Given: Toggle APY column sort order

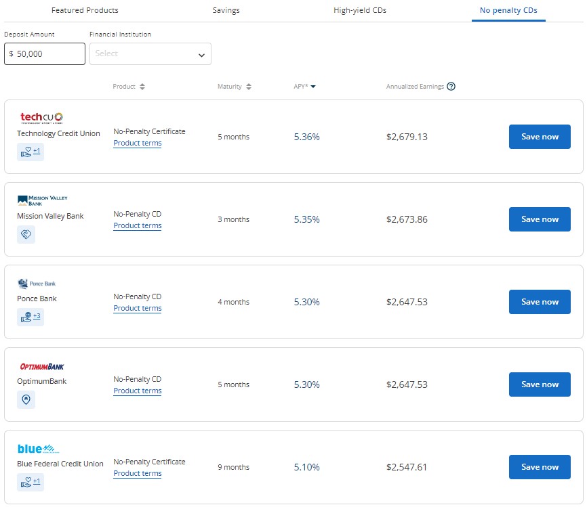Looking at the screenshot, I should (x=304, y=87).
